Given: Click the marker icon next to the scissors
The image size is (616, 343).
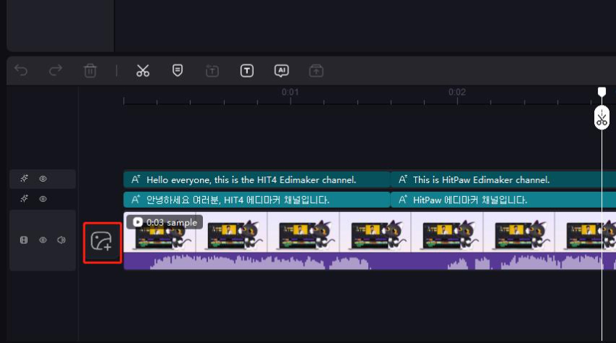Looking at the screenshot, I should tap(178, 70).
